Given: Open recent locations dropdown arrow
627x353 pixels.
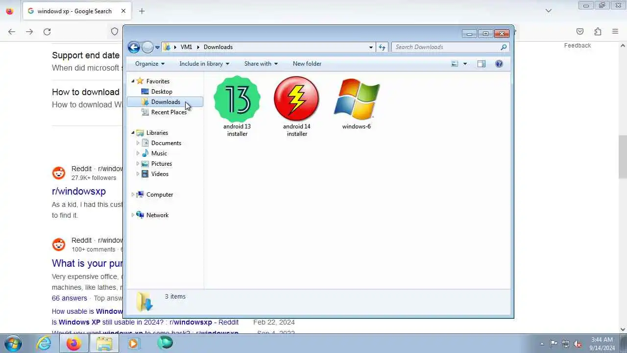Looking at the screenshot, I should click(x=157, y=48).
